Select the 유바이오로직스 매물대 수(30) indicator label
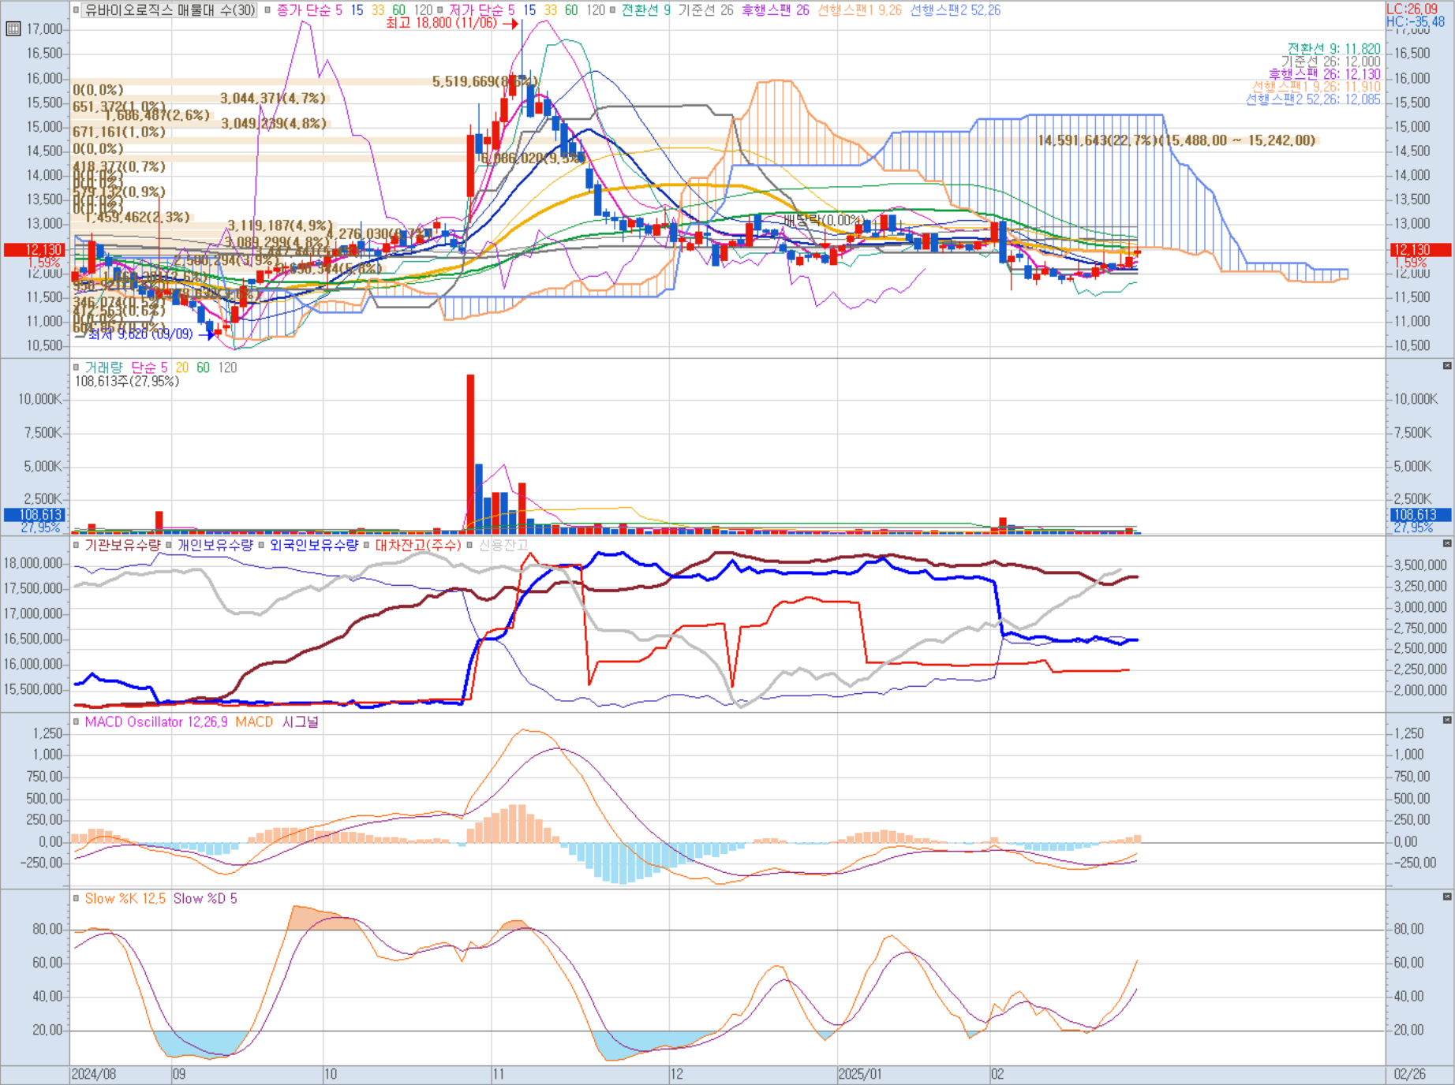This screenshot has height=1085, width=1455. pyautogui.click(x=170, y=10)
